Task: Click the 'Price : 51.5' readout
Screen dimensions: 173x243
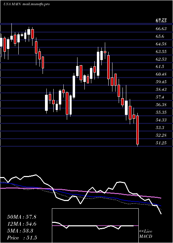Action: coord(22,238)
